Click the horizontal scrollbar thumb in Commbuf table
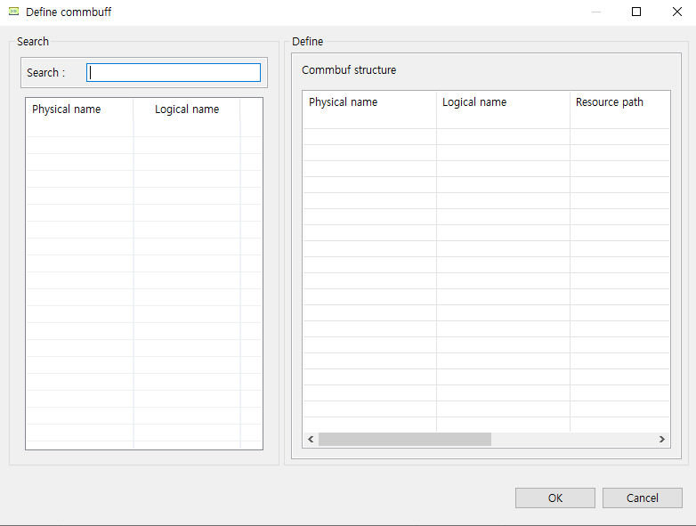The width and height of the screenshot is (696, 526). pos(405,439)
